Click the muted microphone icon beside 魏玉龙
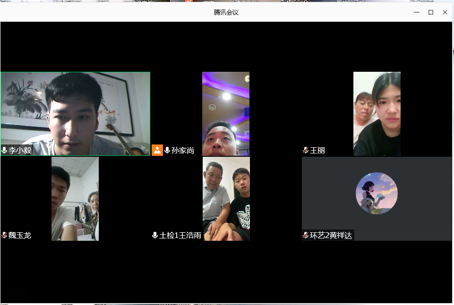The width and height of the screenshot is (454, 305). pyautogui.click(x=4, y=235)
